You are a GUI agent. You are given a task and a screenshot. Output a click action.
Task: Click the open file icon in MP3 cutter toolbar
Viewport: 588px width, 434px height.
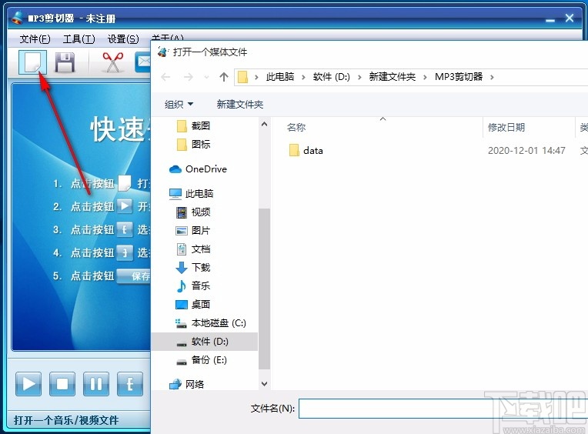point(32,62)
